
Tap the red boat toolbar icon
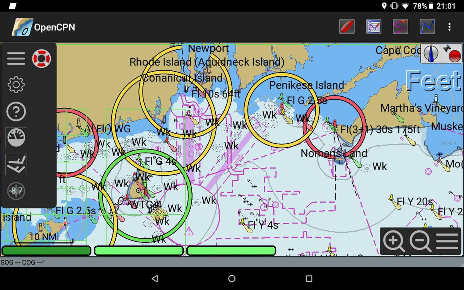pos(347,27)
